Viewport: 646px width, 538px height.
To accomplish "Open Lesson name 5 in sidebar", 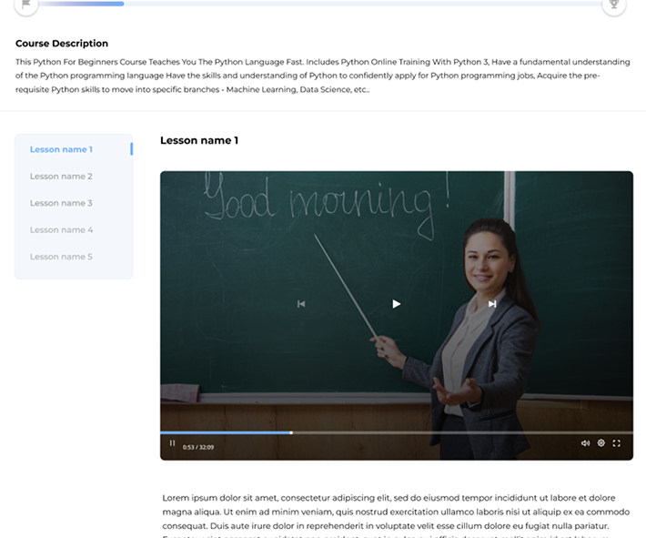I will (61, 257).
